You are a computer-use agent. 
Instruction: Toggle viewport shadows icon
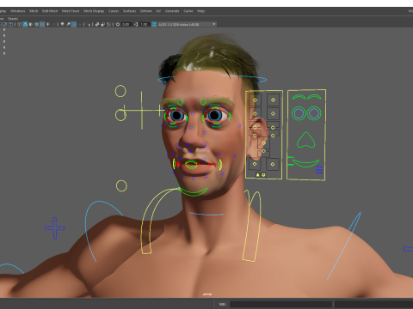pyautogui.click(x=53, y=24)
